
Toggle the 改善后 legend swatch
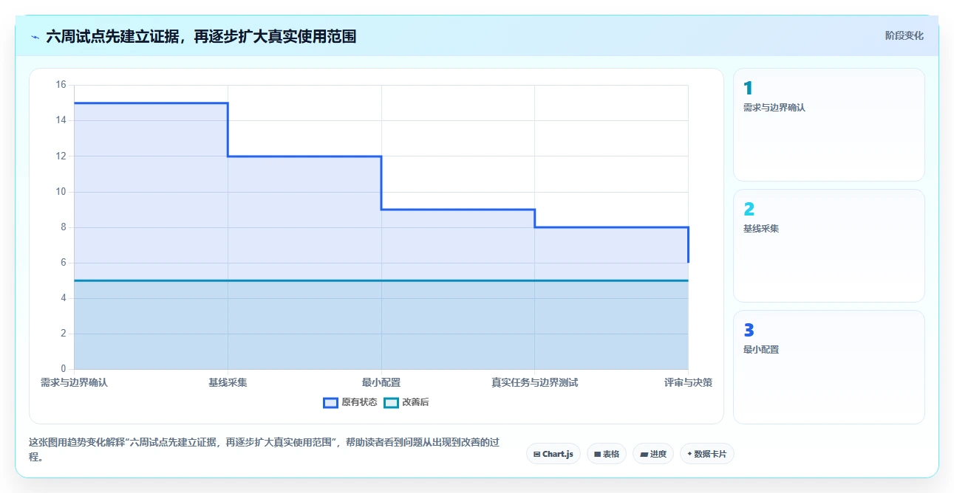392,402
